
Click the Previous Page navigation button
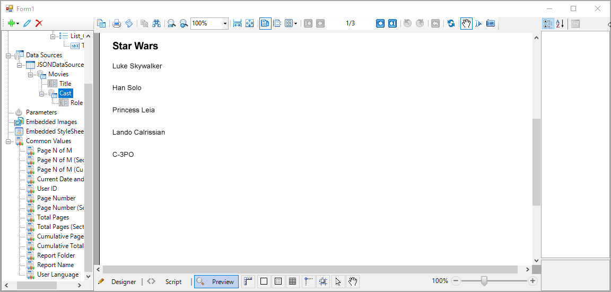click(320, 23)
